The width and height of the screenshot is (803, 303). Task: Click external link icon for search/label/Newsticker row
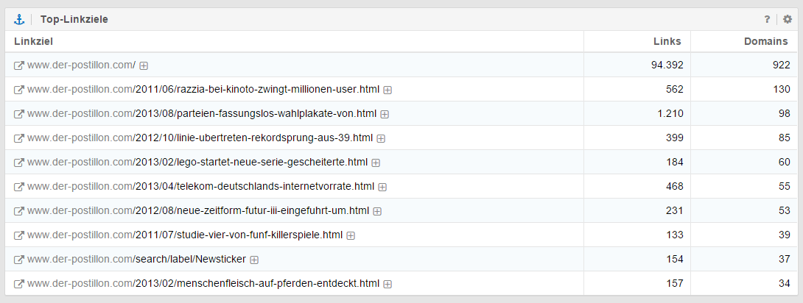19,260
